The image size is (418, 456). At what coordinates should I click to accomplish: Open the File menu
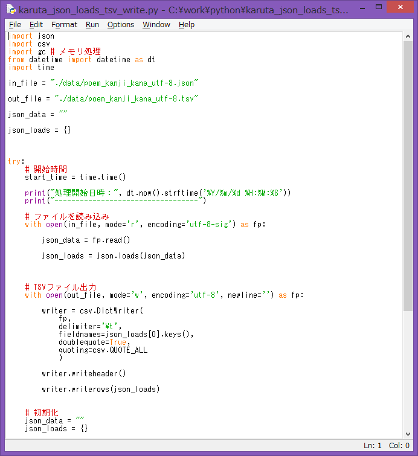click(x=15, y=25)
